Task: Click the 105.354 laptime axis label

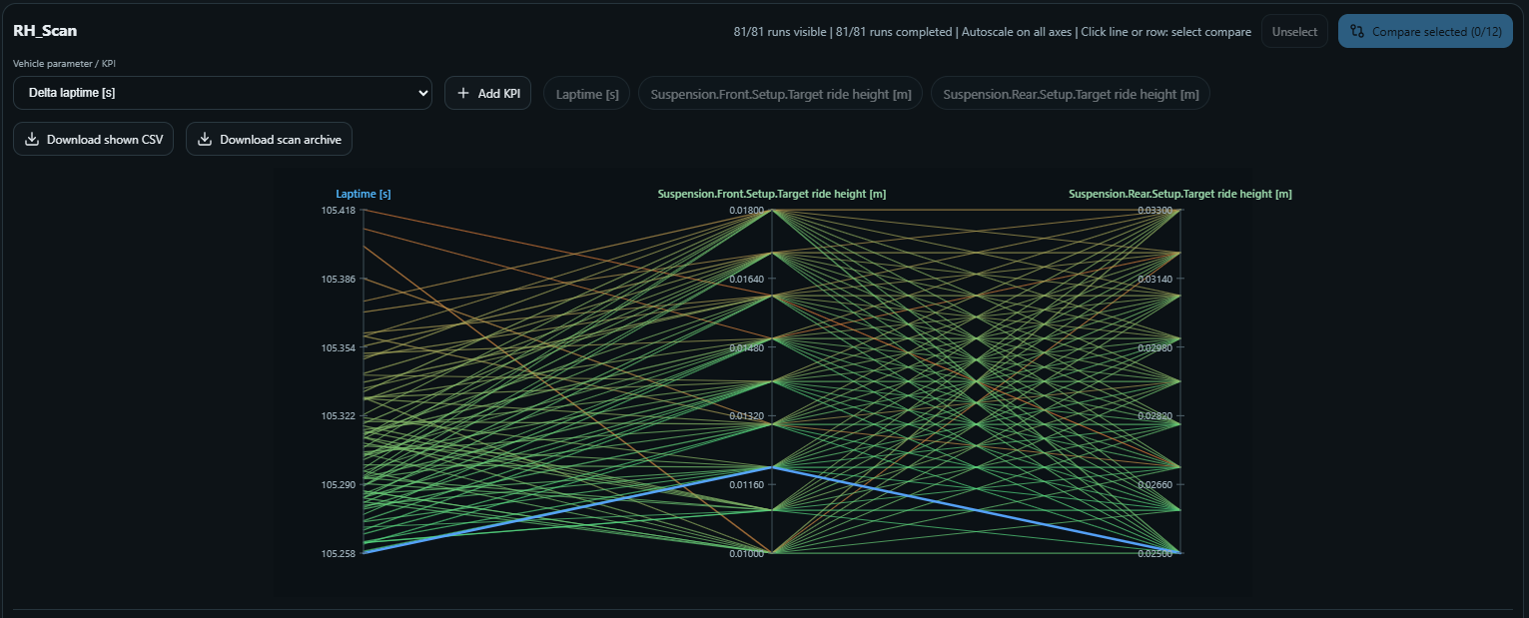Action: (x=339, y=347)
